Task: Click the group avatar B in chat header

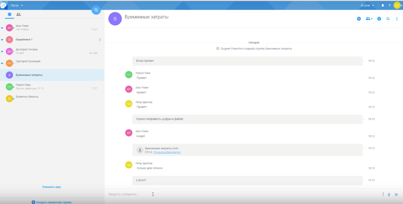Action: (115, 19)
